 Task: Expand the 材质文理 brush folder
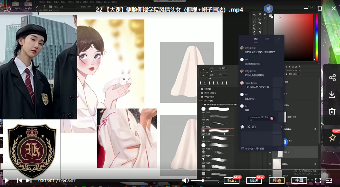tap(200, 89)
